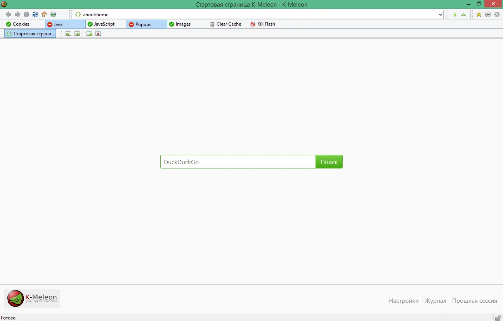This screenshot has width=503, height=321.
Task: Click the green Поиск search button
Action: 329,162
